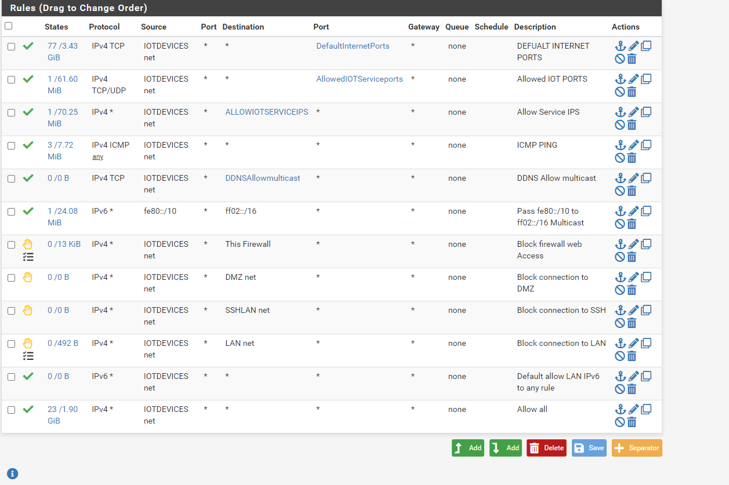Disable the Block connection to LAN rule
Image resolution: width=729 pixels, height=485 pixels.
coord(620,356)
